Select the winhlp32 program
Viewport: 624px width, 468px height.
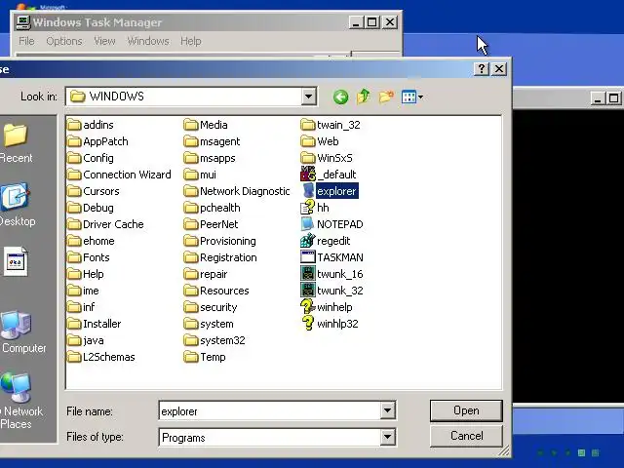pos(330,324)
